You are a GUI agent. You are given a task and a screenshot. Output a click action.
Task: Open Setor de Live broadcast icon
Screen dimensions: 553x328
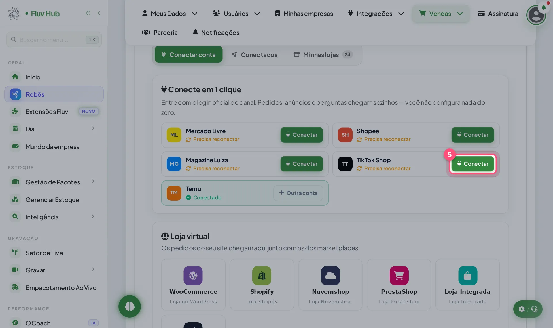(15, 253)
